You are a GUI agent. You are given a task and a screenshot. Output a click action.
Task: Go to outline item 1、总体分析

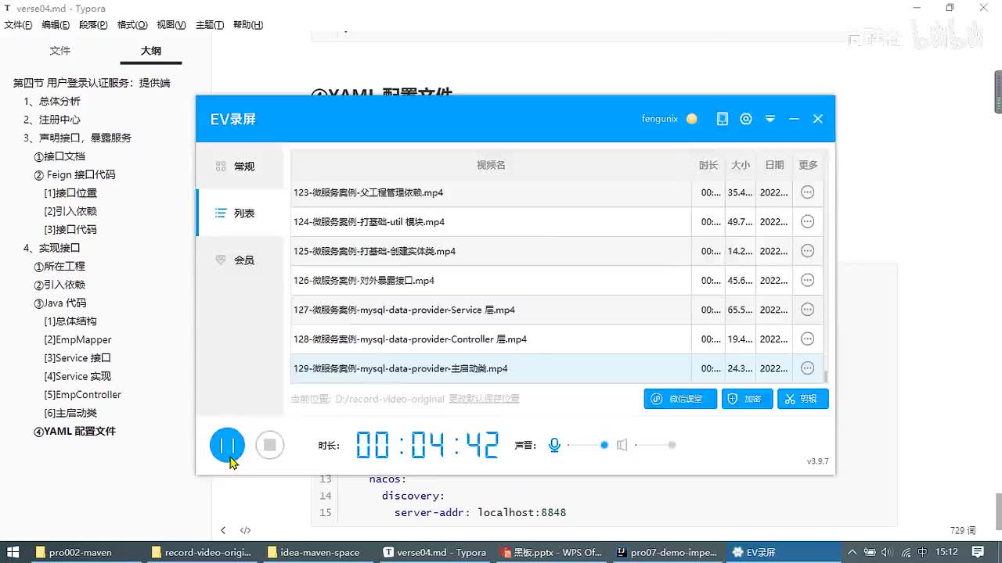tap(52, 101)
